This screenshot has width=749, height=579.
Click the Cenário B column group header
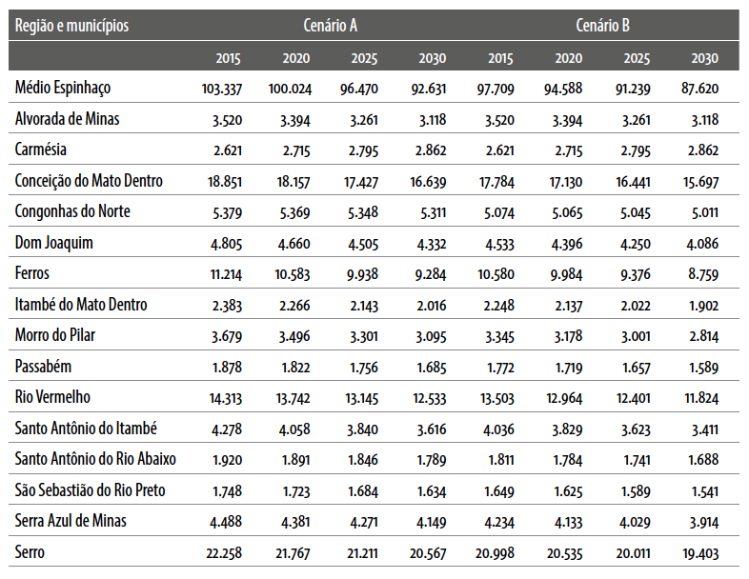coord(602,26)
